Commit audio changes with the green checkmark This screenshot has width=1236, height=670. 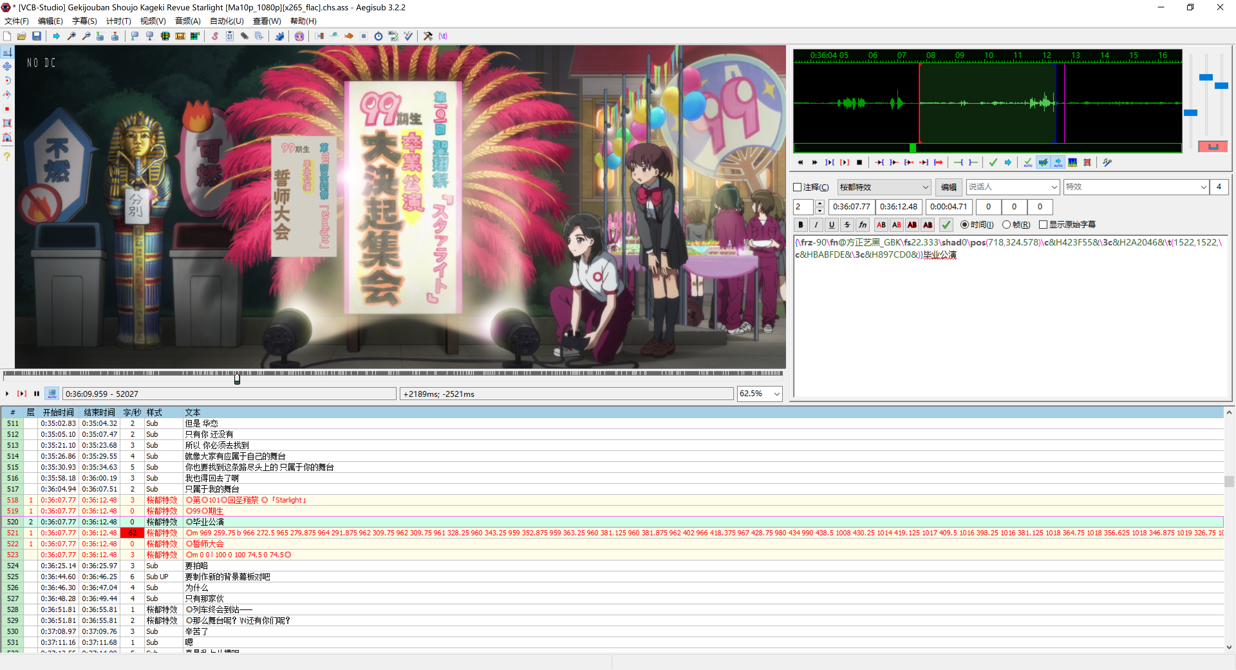coord(993,162)
